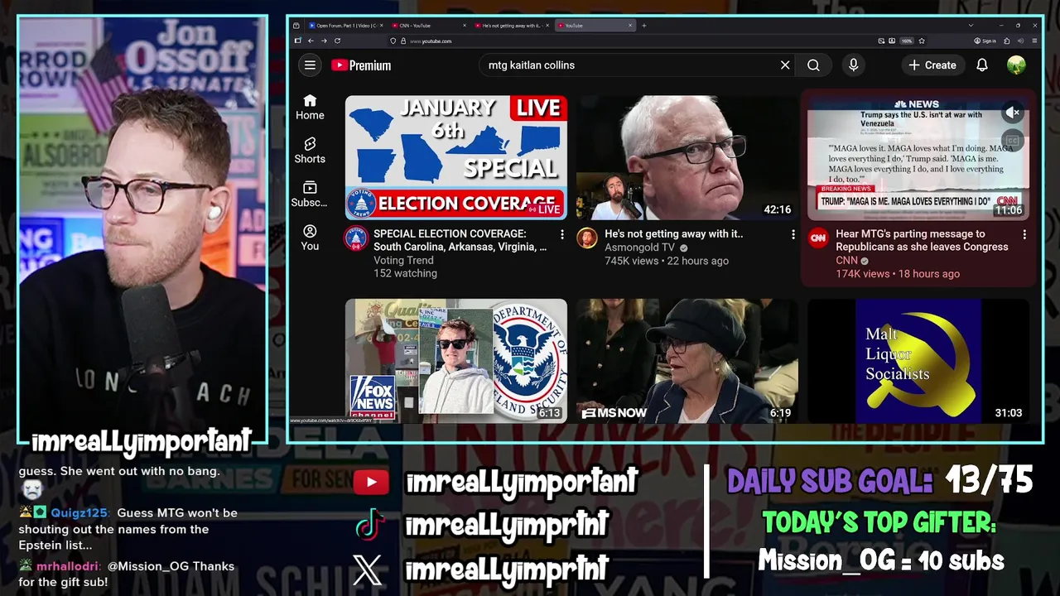Unmute the CNN video preview
This screenshot has width=1060, height=596.
(1012, 112)
